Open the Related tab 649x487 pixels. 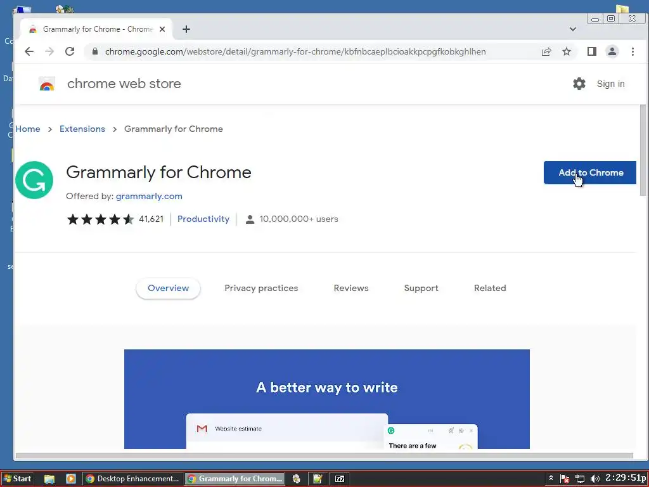click(x=490, y=289)
